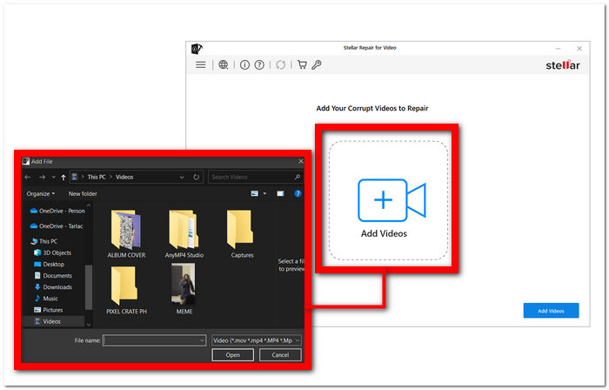The image size is (609, 390).
Task: Click the blue help icon in dialog
Action: (x=298, y=193)
